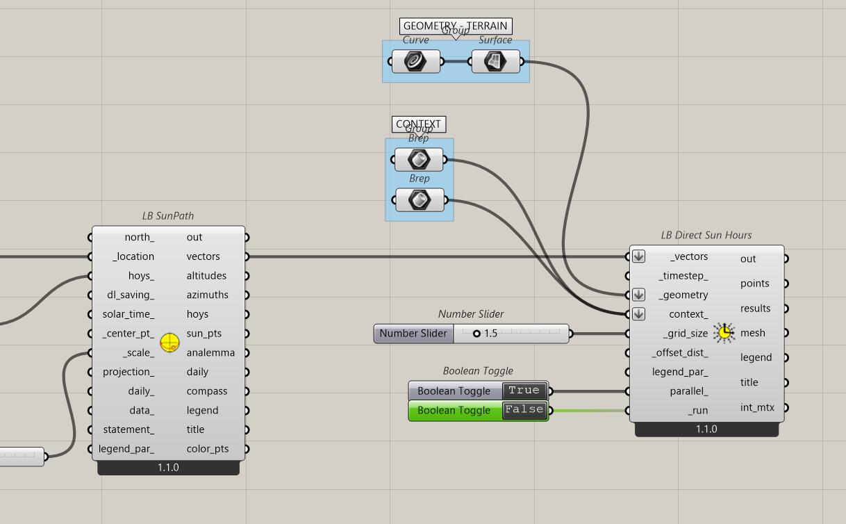
Task: Click the _timestep_ input on Direct Sun Hours
Action: pyautogui.click(x=683, y=276)
